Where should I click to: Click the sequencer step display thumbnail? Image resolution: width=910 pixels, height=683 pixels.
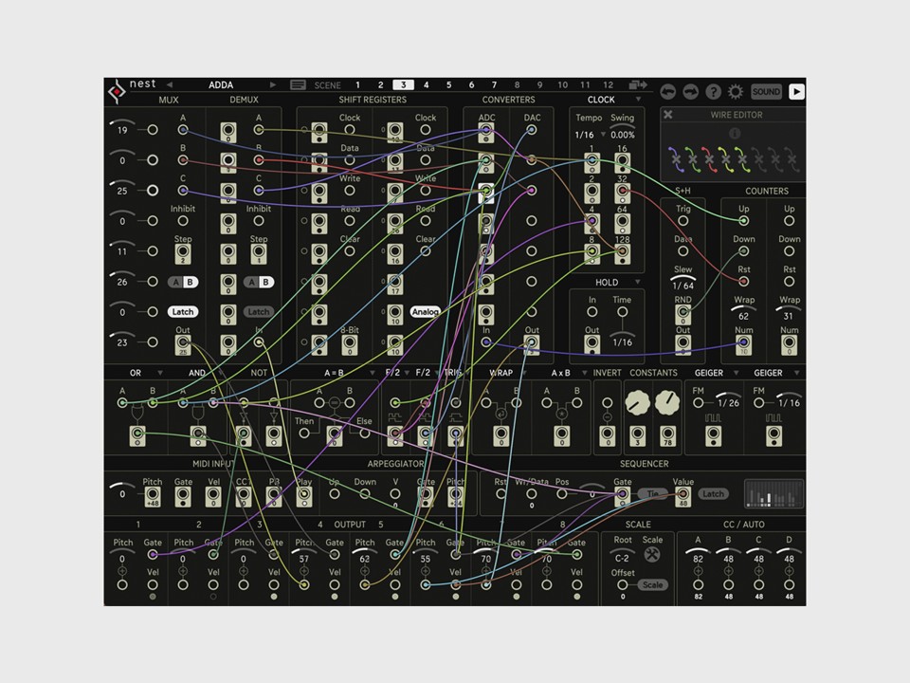coord(773,493)
